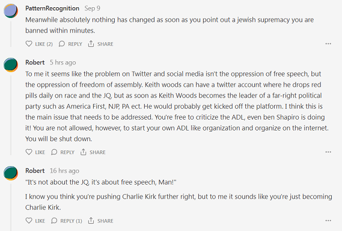The width and height of the screenshot is (342, 231).
Task: Click REPLY (1) on Robert's 16 hrs ago comment
Action: click(x=67, y=221)
